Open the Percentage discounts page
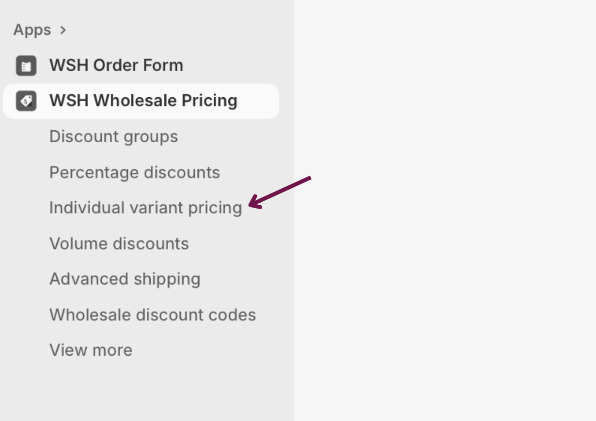 [x=134, y=173]
